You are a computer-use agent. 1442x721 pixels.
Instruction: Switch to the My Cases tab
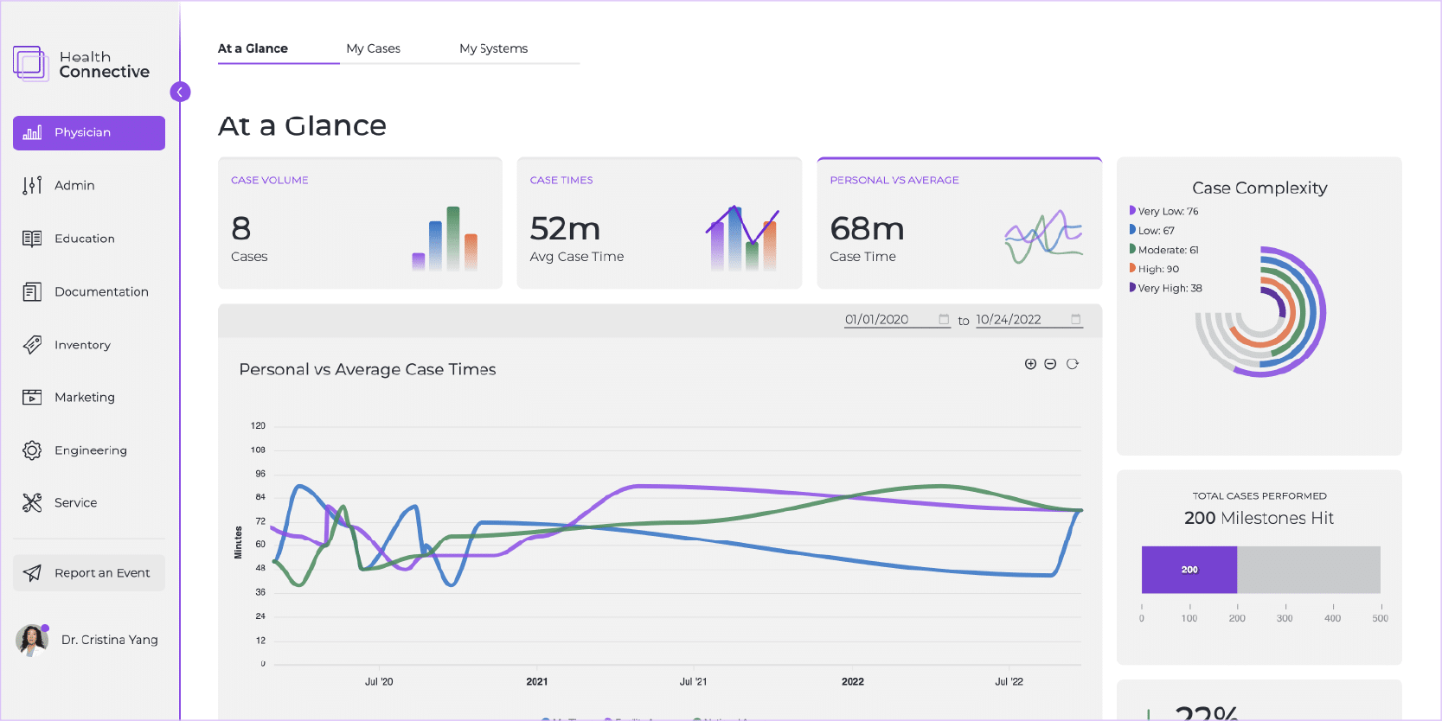373,48
